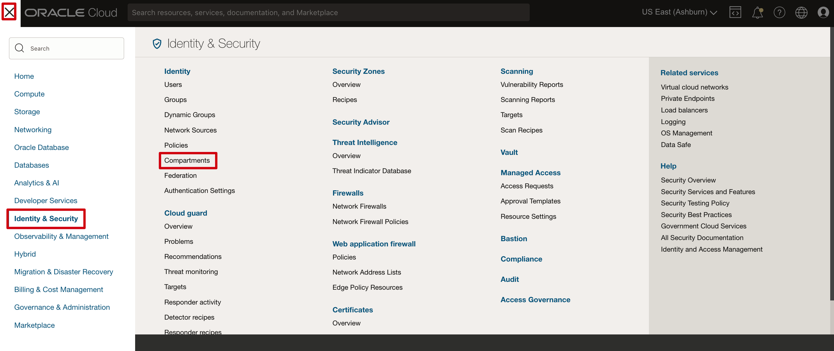Open the Vault section link
The height and width of the screenshot is (351, 834).
509,152
